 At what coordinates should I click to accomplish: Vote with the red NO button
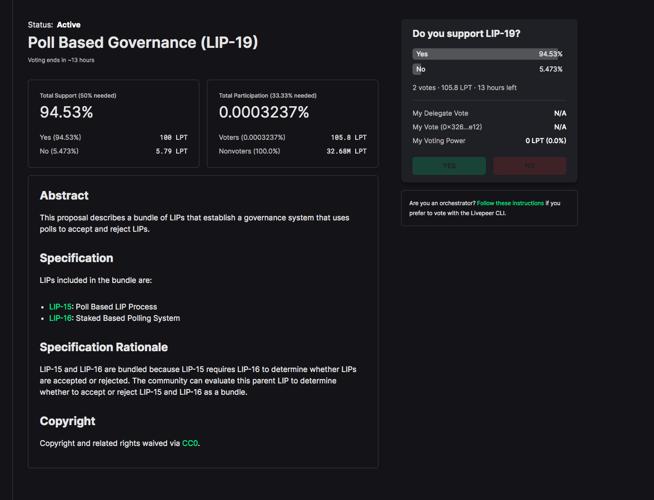(529, 166)
